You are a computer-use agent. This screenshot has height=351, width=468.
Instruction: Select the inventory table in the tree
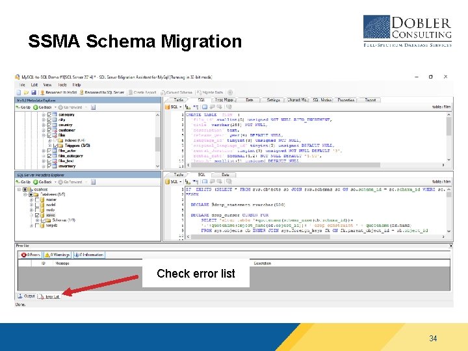[67, 166]
